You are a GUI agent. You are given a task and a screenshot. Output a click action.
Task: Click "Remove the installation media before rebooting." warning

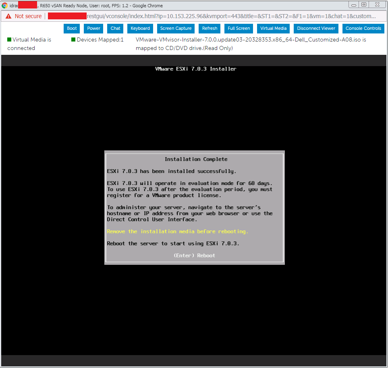(x=177, y=231)
